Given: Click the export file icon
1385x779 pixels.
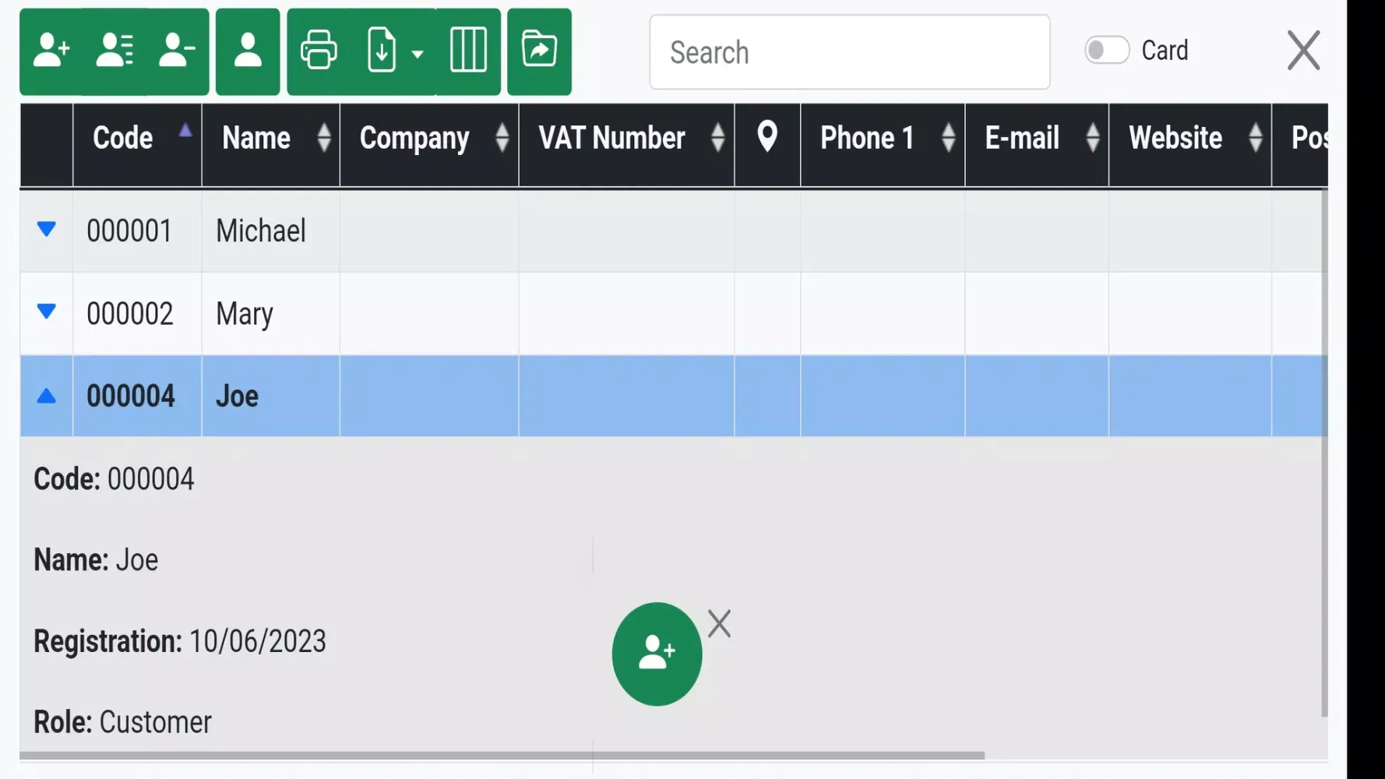Looking at the screenshot, I should coord(381,51).
